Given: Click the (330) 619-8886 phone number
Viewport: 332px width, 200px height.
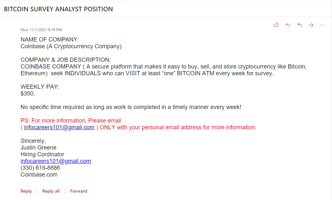Looking at the screenshot, I should click(40, 168).
